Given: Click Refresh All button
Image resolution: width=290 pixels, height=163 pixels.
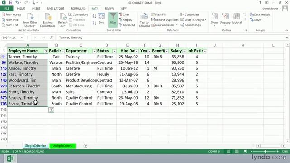Looking at the screenshot, I should [63, 20].
